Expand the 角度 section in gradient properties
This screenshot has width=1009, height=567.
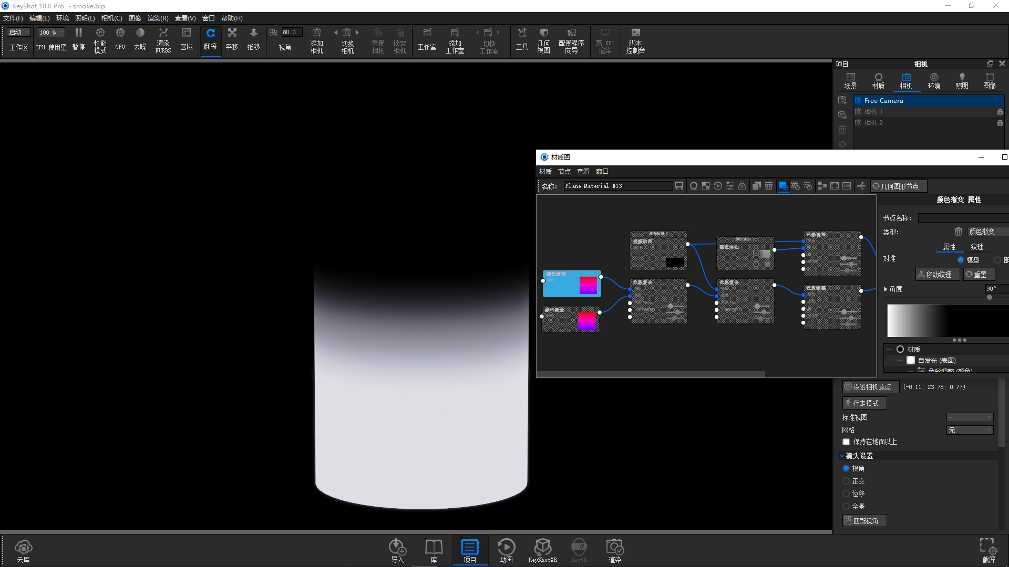(887, 289)
